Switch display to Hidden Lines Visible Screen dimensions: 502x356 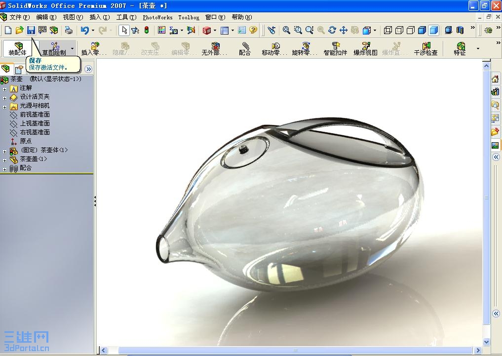tap(399, 30)
